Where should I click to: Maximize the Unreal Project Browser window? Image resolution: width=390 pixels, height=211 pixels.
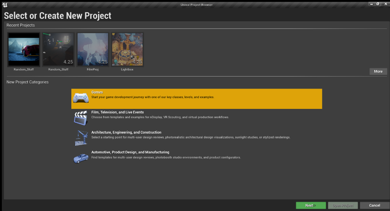[x=378, y=4]
